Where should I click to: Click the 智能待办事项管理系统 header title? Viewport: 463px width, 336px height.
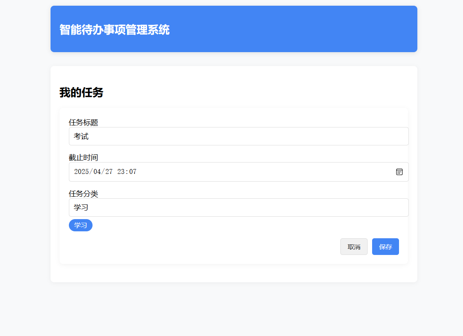tap(115, 29)
